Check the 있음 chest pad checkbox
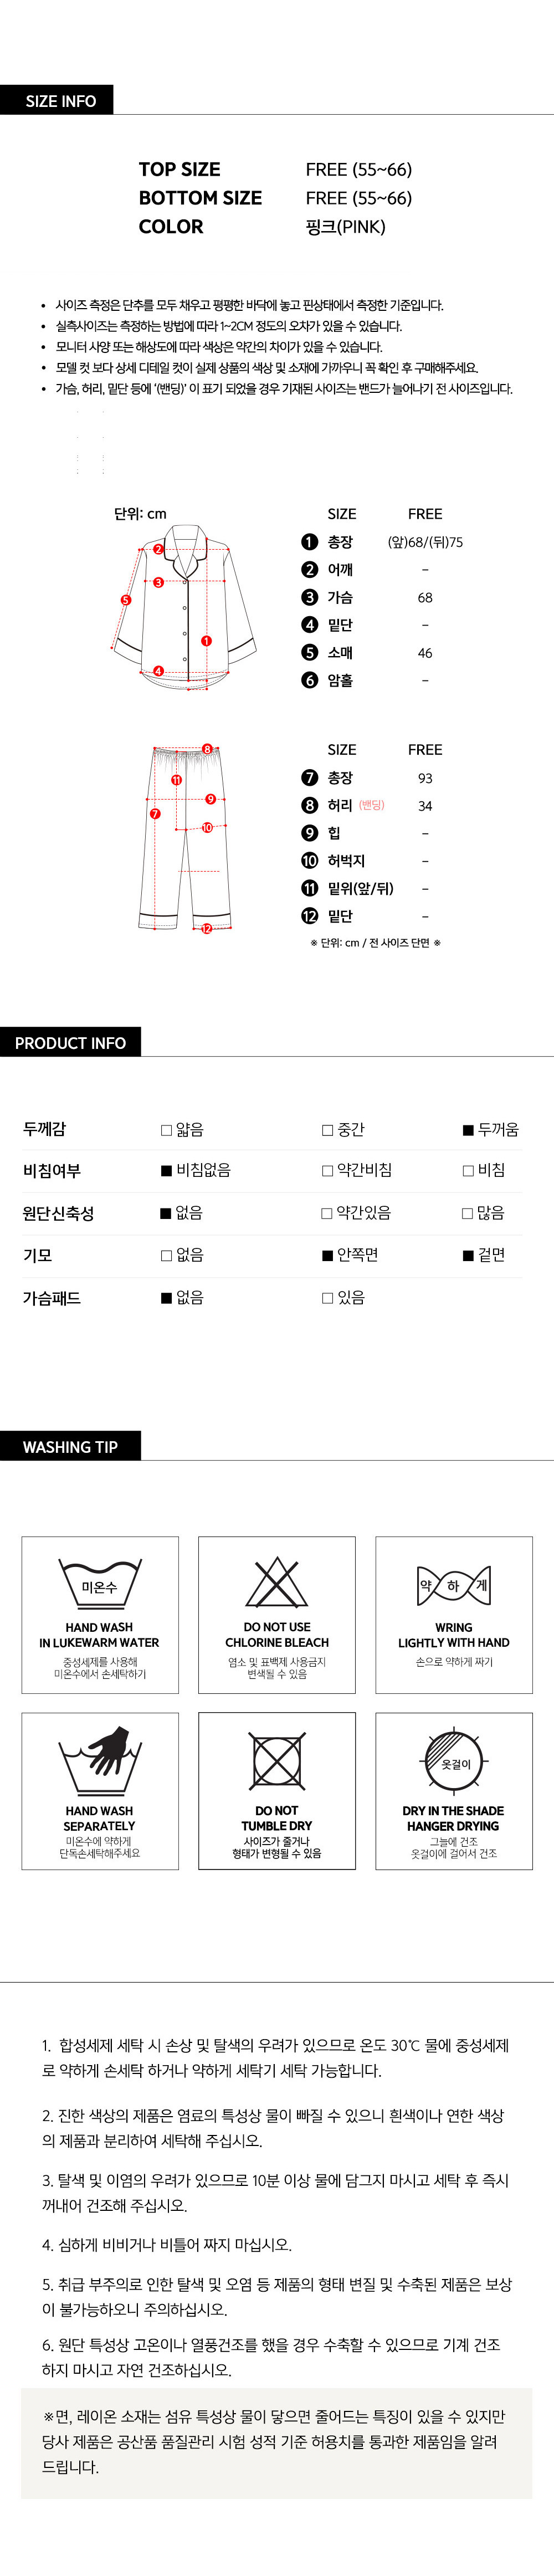 coord(327,1298)
